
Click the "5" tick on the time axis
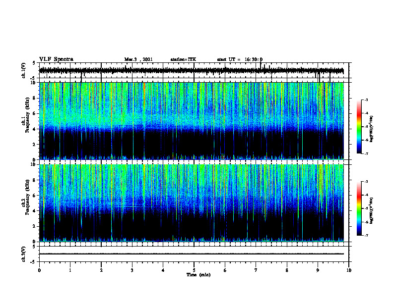coord(194,270)
